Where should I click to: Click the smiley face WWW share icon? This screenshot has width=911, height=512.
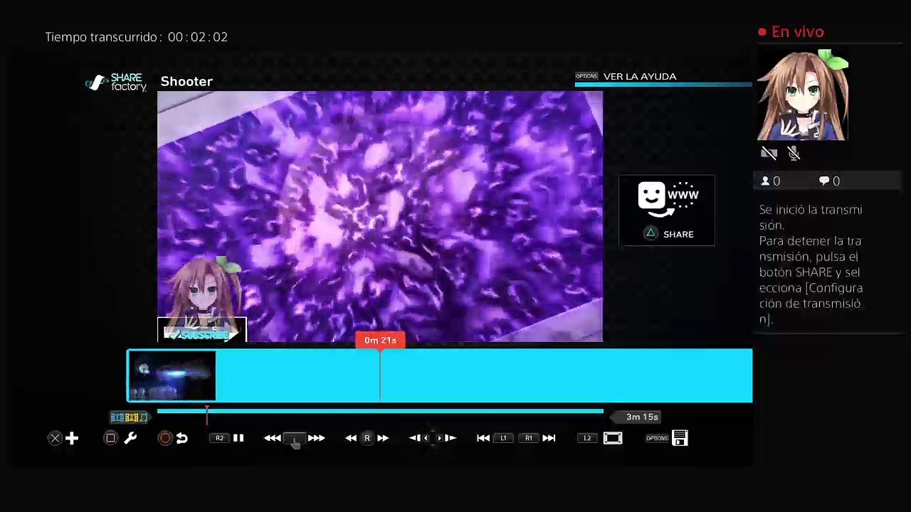[x=668, y=199]
